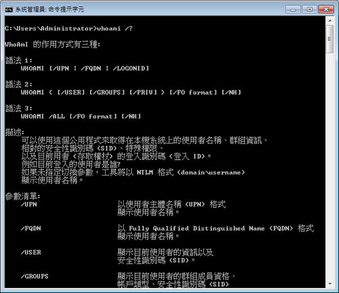Screen dimensions: 339x293
Task: Click the 顯示目前使用者的群組成員資格 description line
Action: (176, 277)
